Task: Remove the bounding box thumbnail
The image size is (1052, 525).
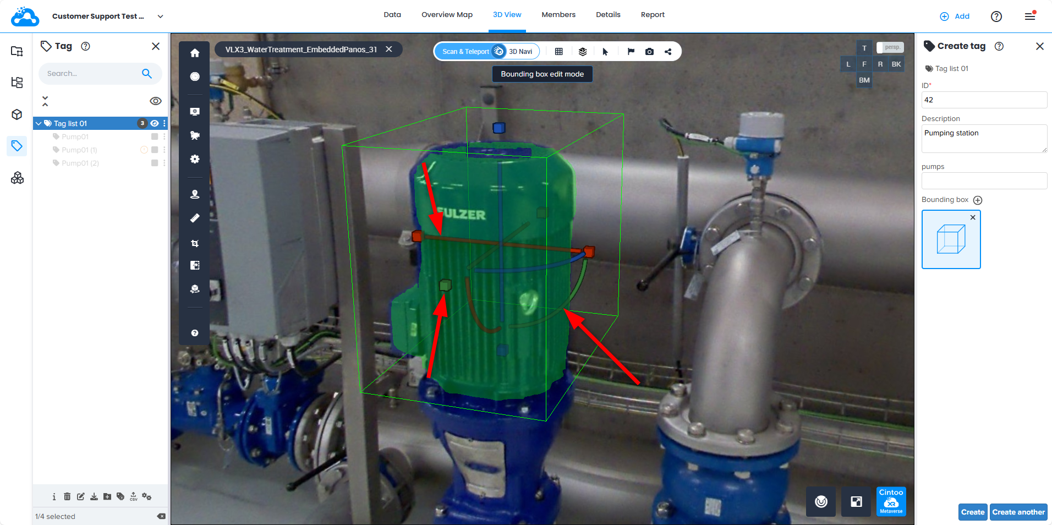Action: coord(973,217)
